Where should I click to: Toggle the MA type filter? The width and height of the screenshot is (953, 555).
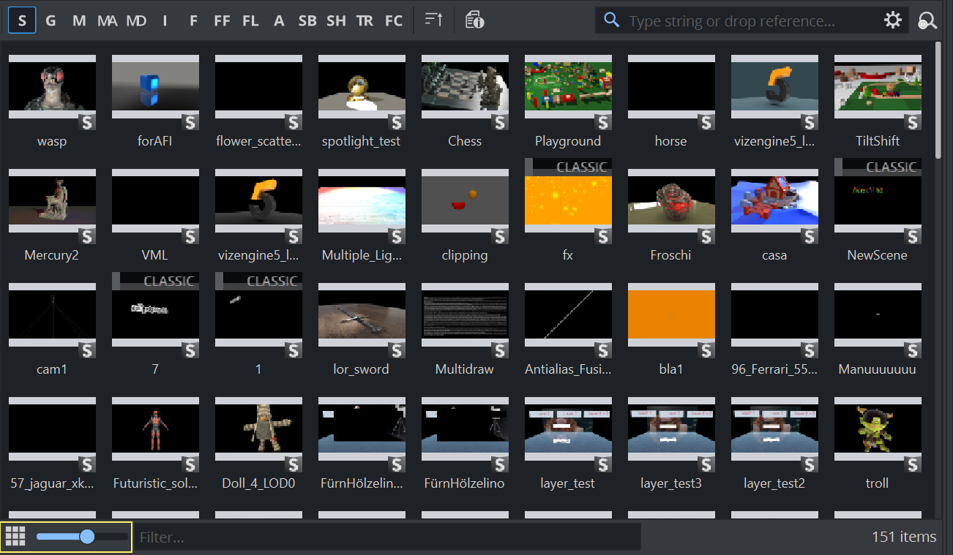coord(108,20)
